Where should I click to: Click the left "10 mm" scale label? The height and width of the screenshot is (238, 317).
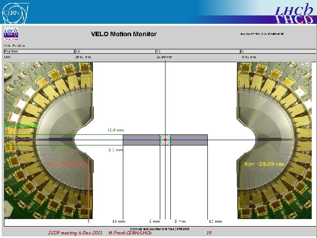point(119,221)
